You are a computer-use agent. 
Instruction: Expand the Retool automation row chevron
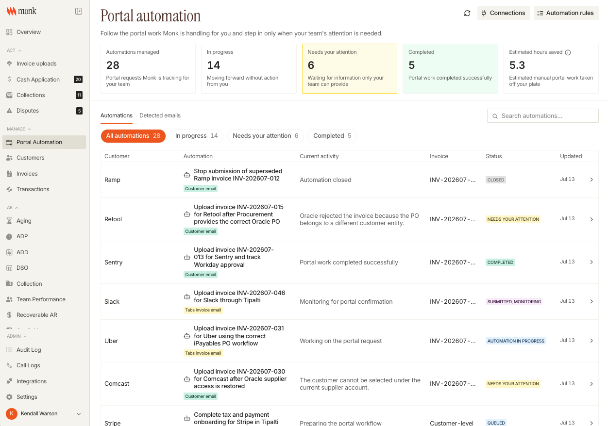coord(591,219)
